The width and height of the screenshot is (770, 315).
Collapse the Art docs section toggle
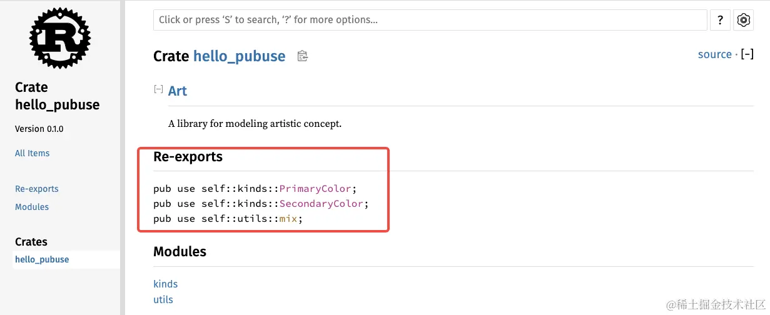(159, 89)
